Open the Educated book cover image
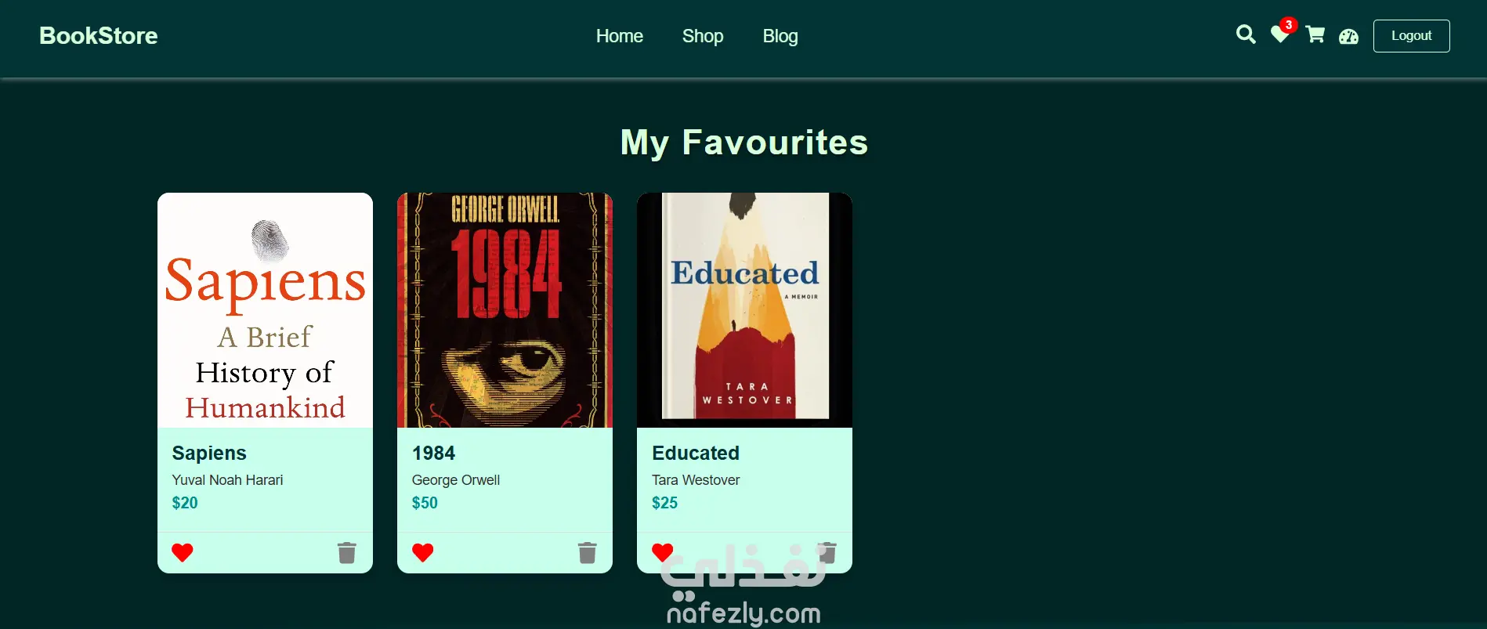The image size is (1487, 629). click(744, 310)
